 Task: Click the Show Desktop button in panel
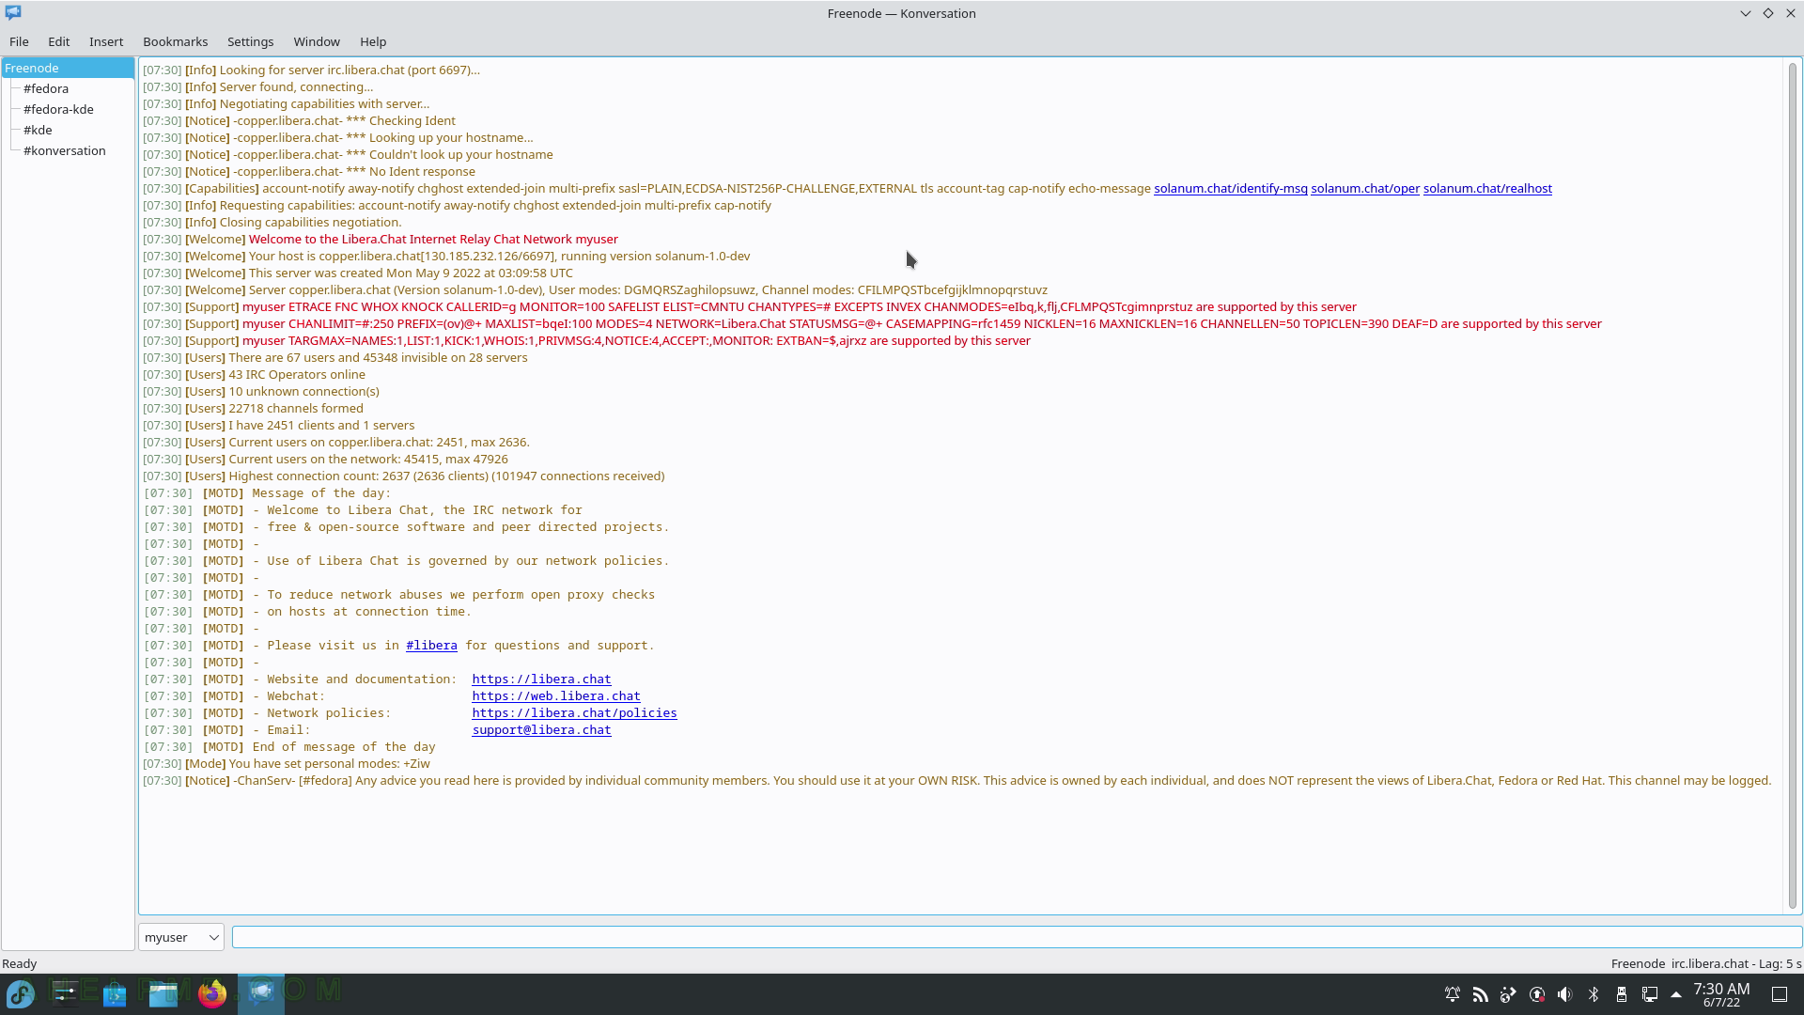(1780, 994)
